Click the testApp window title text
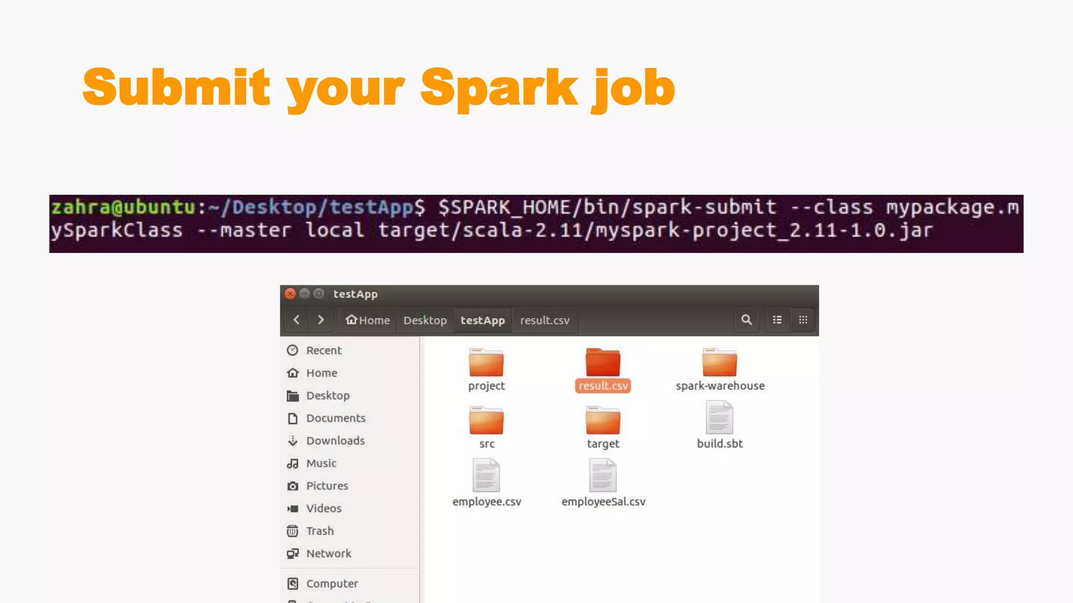The height and width of the screenshot is (603, 1073). point(355,294)
